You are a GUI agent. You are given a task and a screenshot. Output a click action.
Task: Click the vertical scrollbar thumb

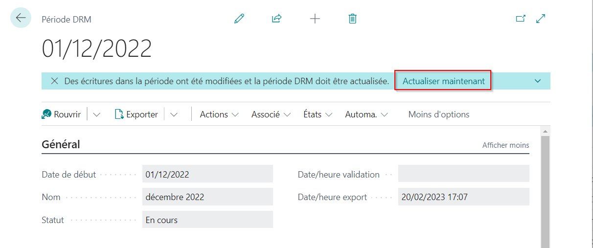click(545, 192)
